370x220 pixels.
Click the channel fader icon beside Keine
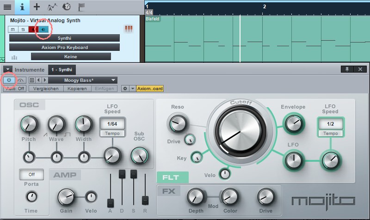[x=14, y=57]
